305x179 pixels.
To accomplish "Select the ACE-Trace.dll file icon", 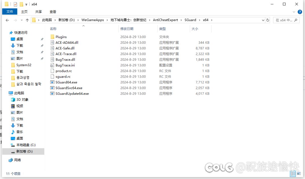I will click(52, 54).
